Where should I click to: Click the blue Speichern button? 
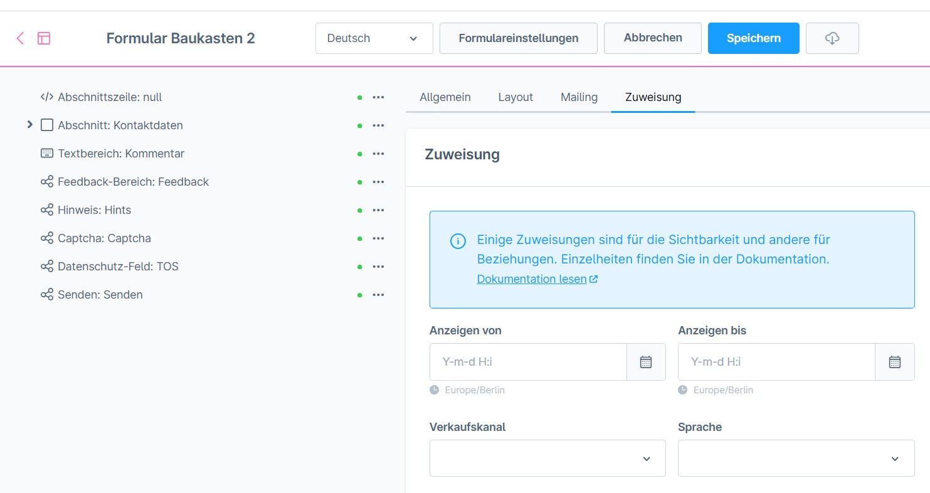pos(753,38)
